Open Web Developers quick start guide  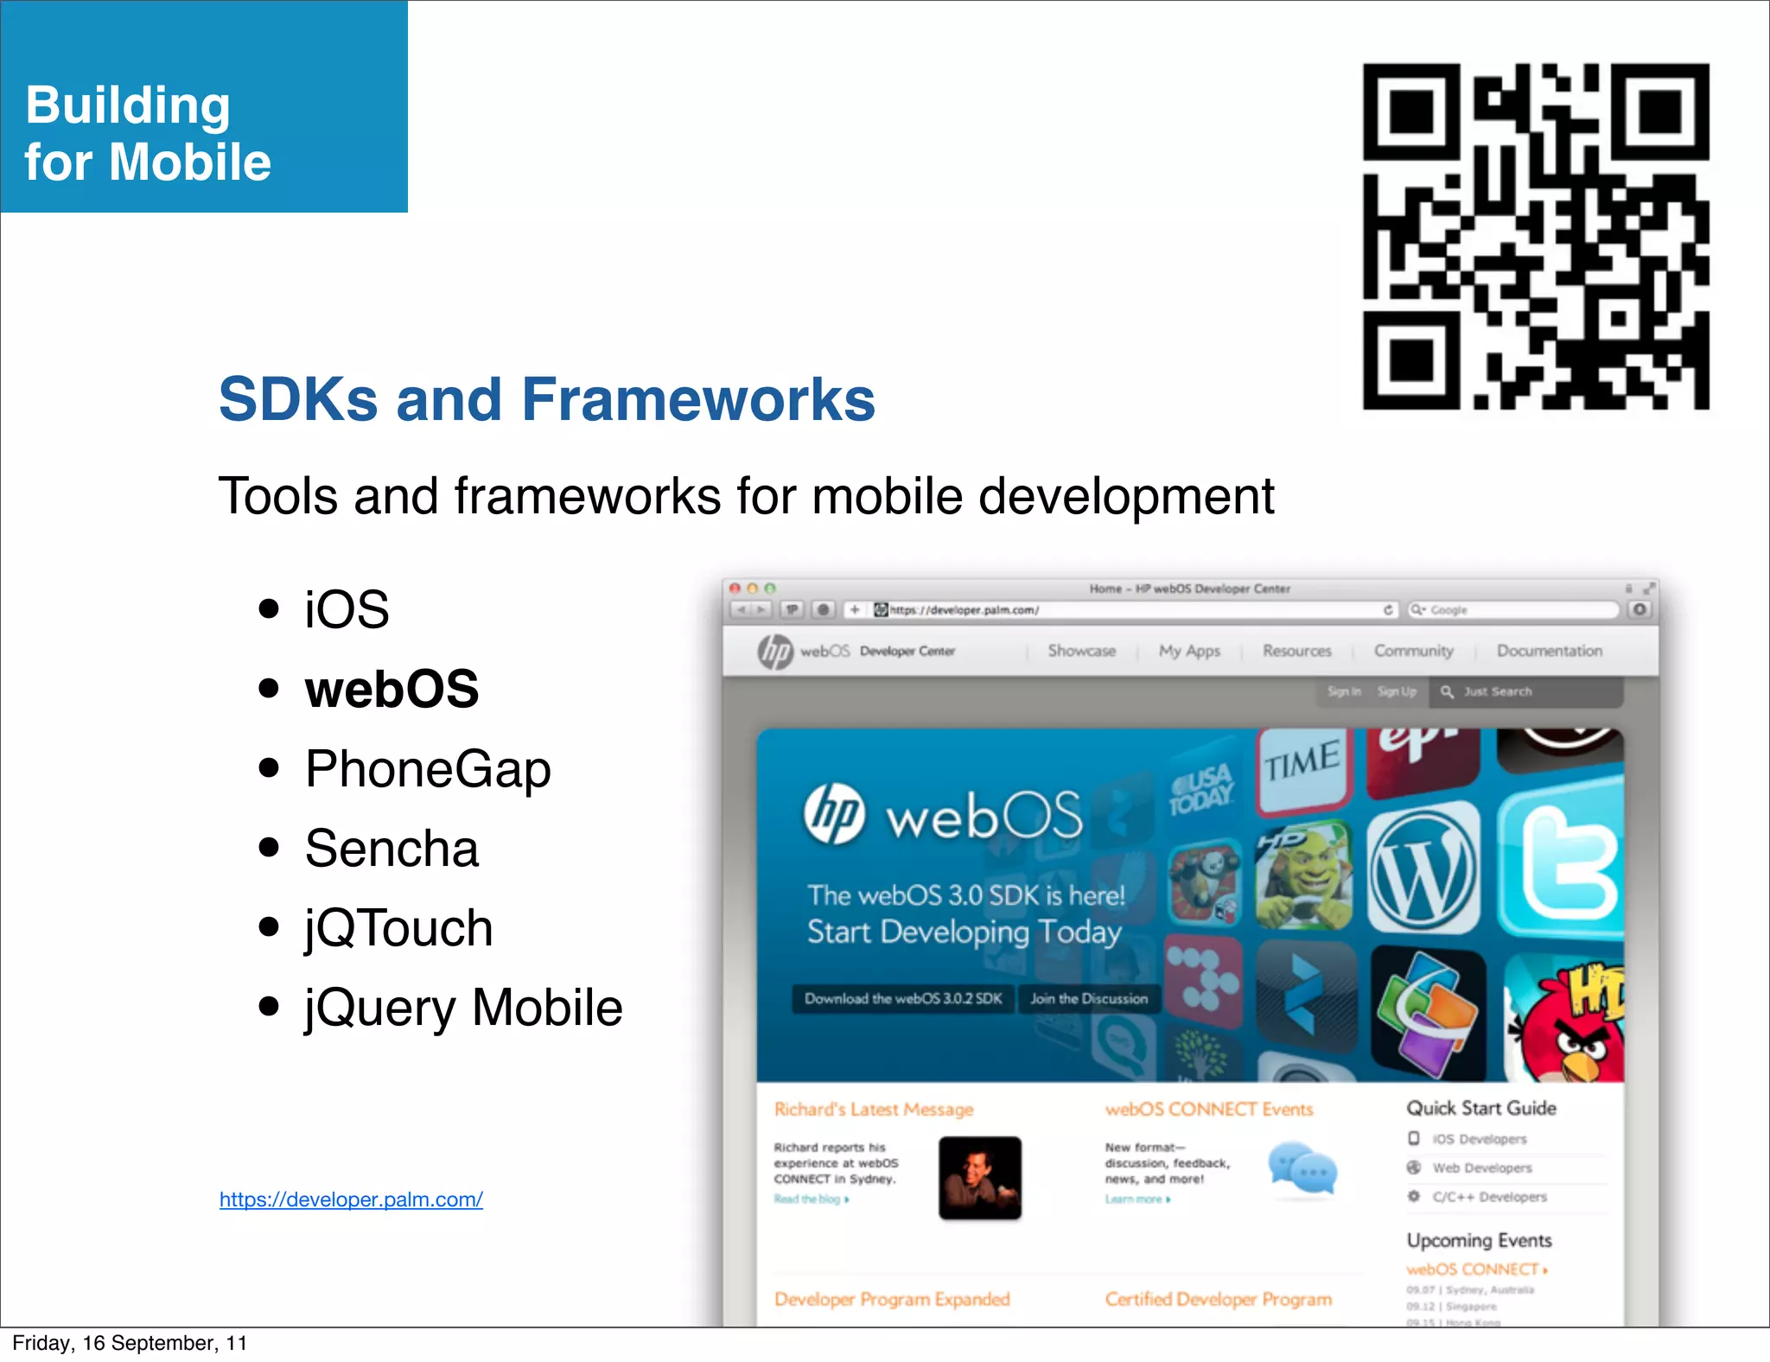[1481, 1168]
